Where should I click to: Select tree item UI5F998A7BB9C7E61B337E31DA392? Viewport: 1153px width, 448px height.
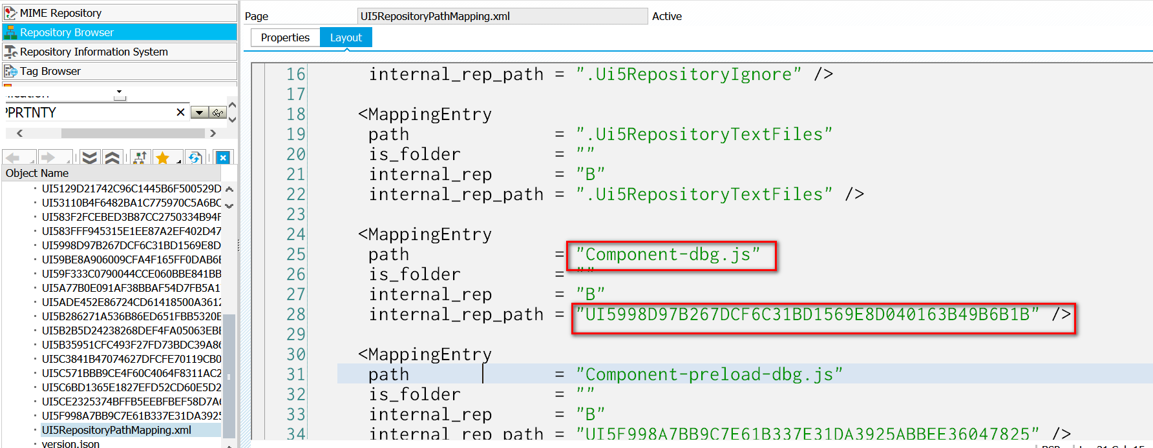pyautogui.click(x=131, y=416)
